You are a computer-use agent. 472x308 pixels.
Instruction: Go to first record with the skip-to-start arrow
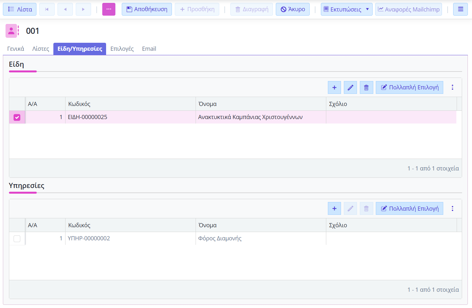[47, 10]
